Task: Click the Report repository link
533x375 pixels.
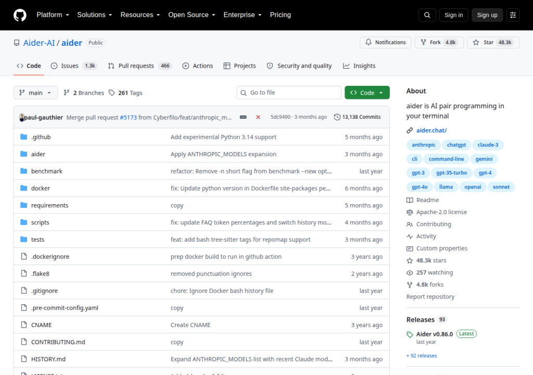Action: (430, 297)
